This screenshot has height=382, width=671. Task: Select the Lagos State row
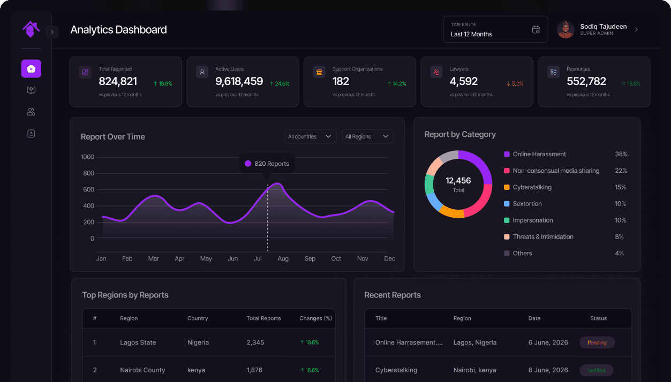[209, 342]
